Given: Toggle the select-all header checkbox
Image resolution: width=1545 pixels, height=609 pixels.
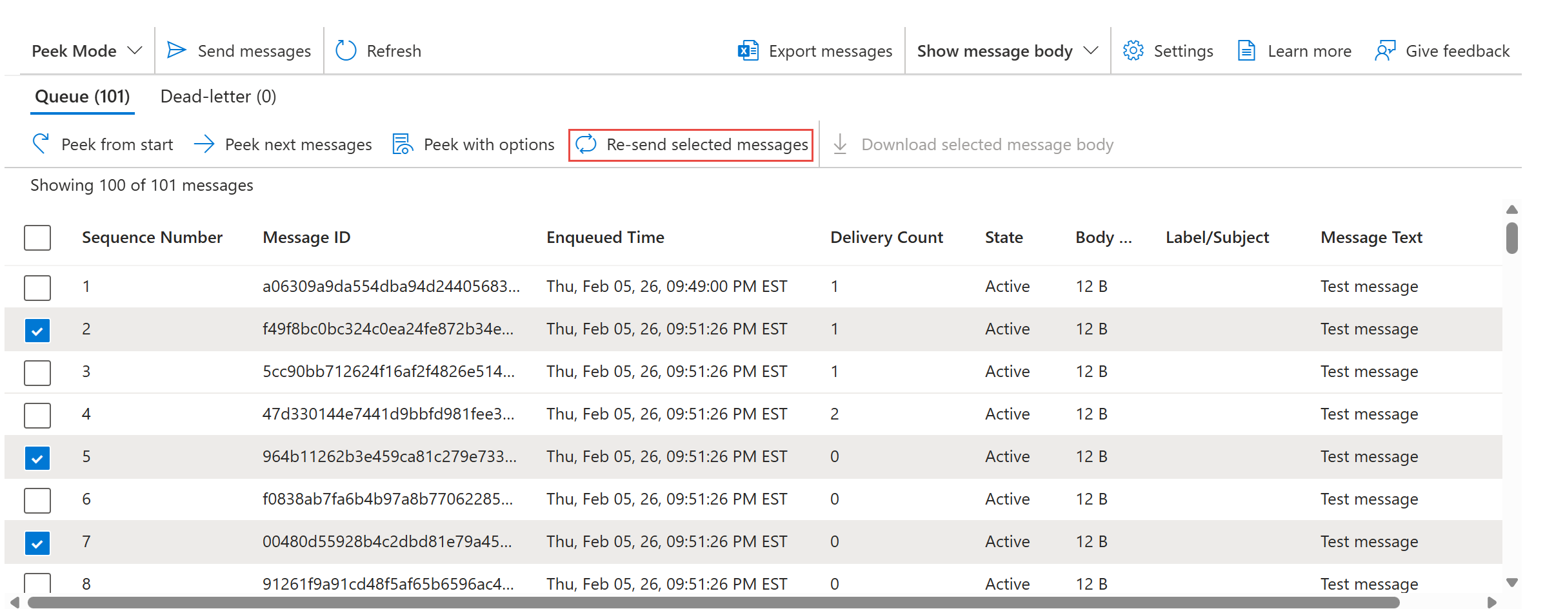Looking at the screenshot, I should pyautogui.click(x=37, y=238).
